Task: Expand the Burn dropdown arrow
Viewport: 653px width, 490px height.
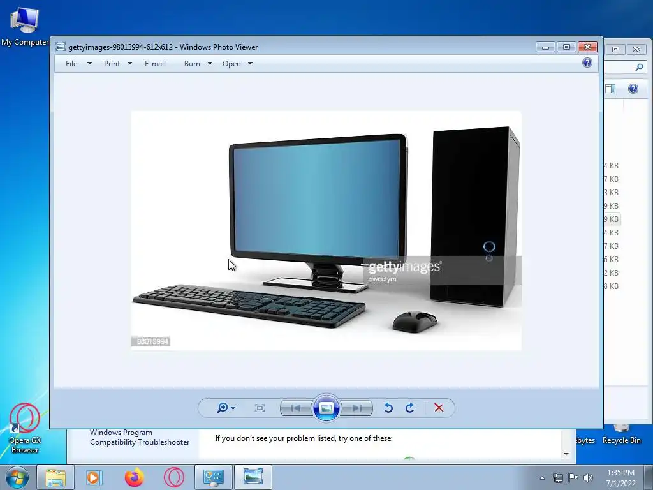Action: 210,63
